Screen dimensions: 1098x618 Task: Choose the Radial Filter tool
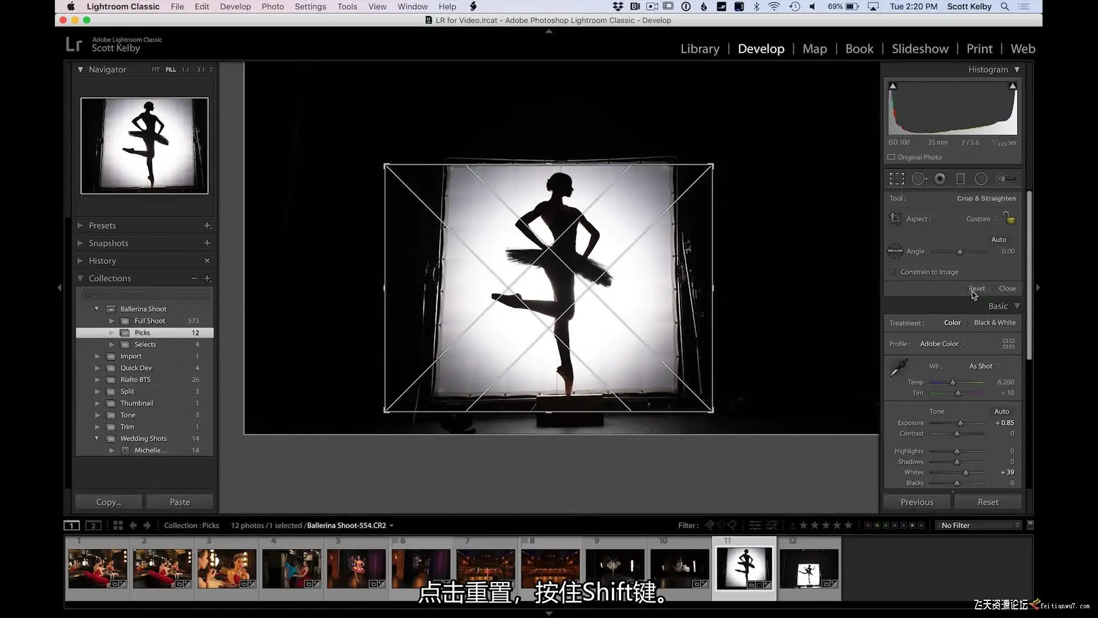tap(981, 179)
